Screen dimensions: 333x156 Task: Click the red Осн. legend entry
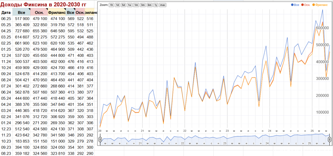[x=306, y=5]
